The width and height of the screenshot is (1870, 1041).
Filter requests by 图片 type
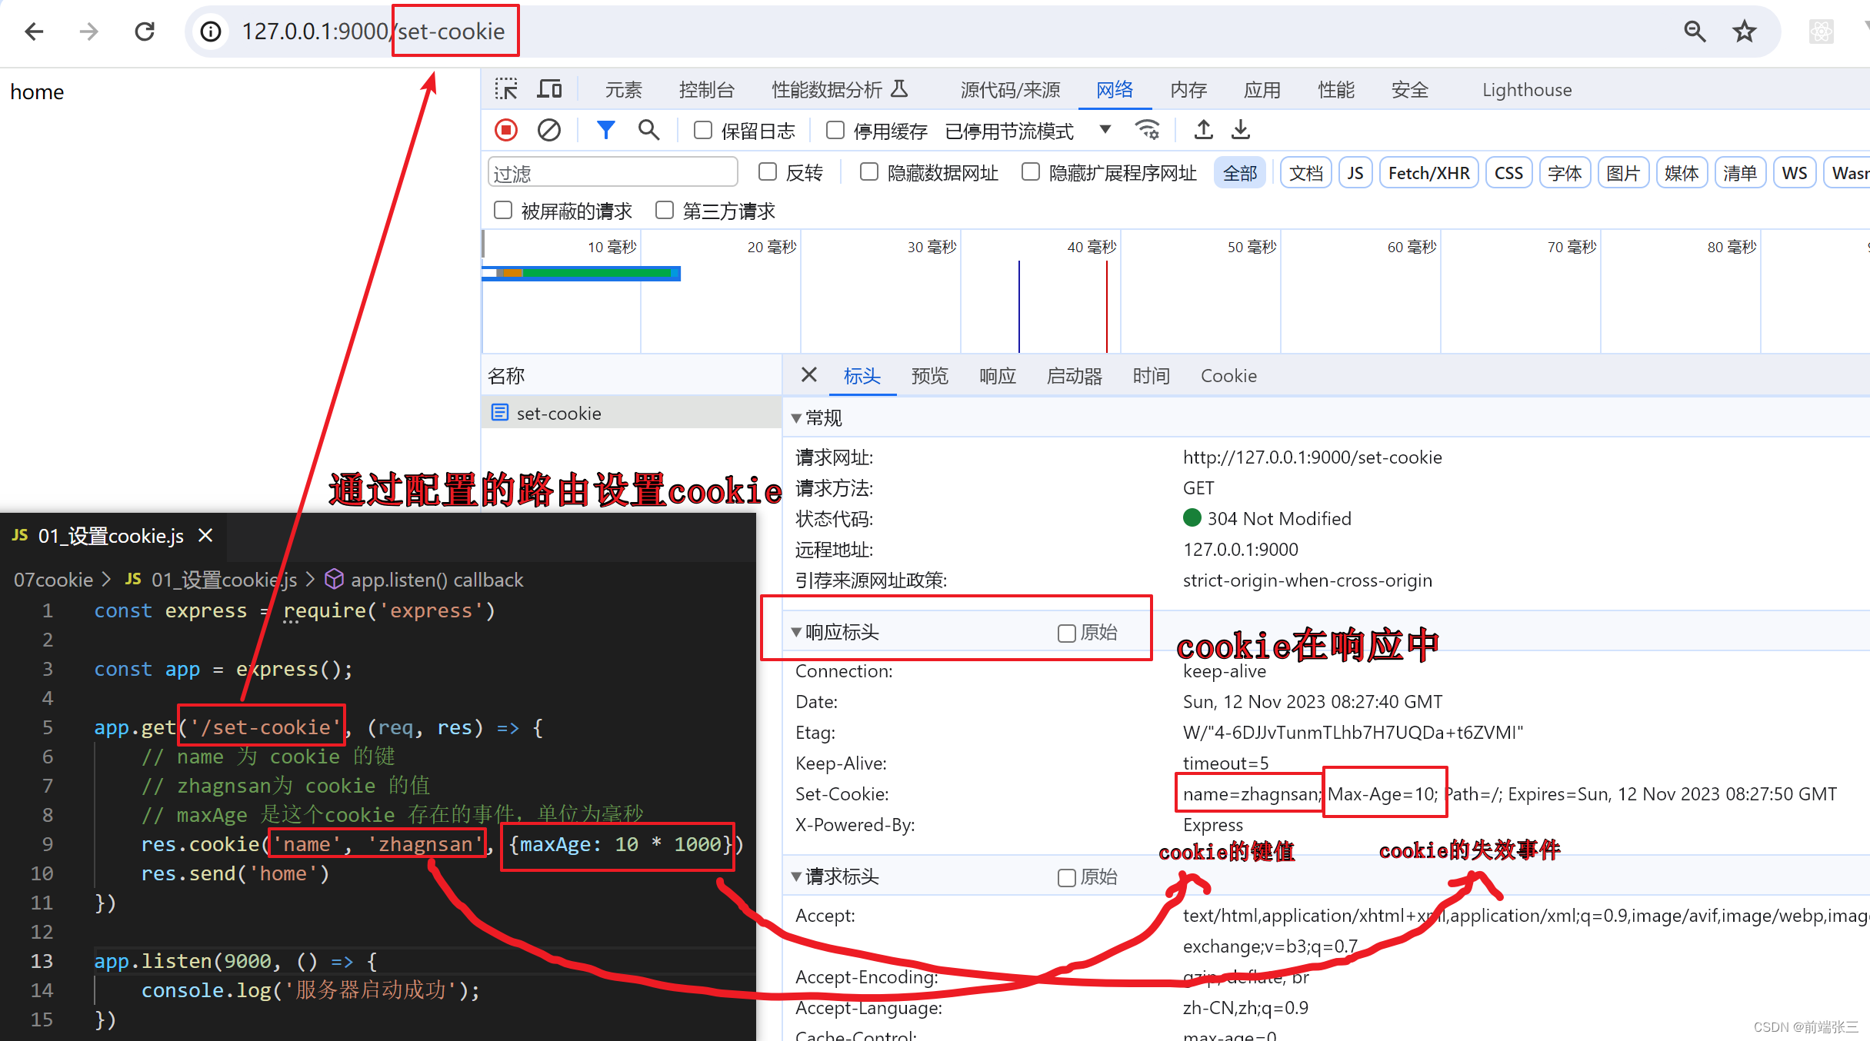[1623, 173]
